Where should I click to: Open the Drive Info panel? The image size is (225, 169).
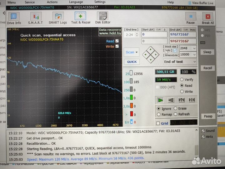click(14, 18)
